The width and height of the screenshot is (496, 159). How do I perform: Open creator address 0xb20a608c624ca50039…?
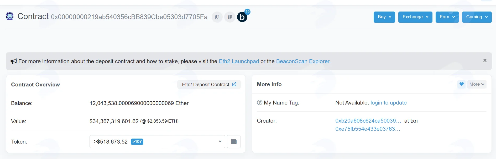coord(368,121)
